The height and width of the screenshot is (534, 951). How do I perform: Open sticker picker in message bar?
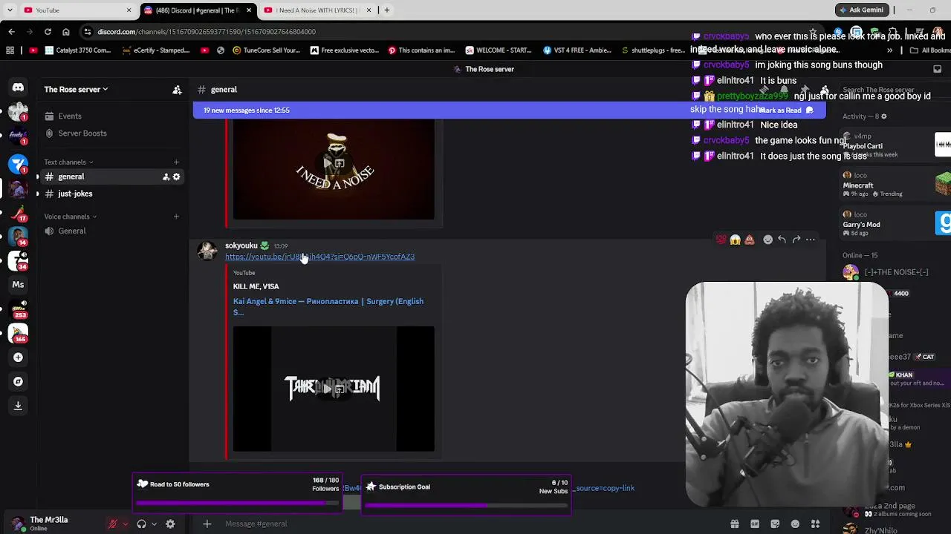coord(775,524)
